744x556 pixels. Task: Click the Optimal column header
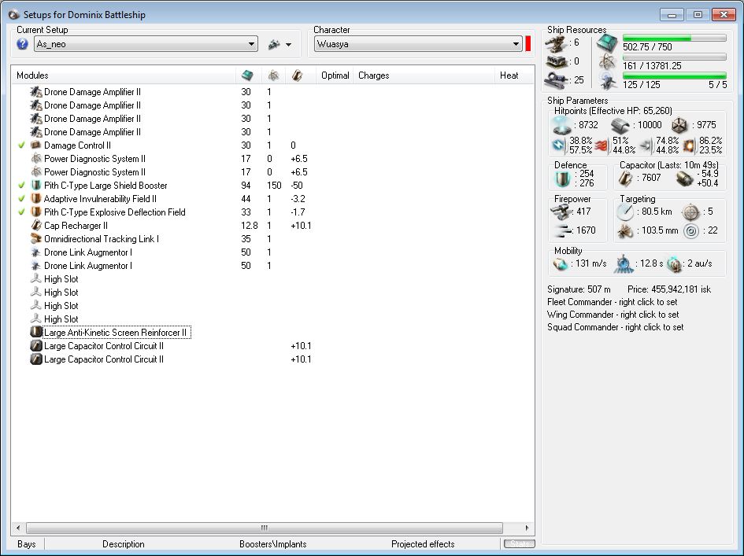pos(335,75)
